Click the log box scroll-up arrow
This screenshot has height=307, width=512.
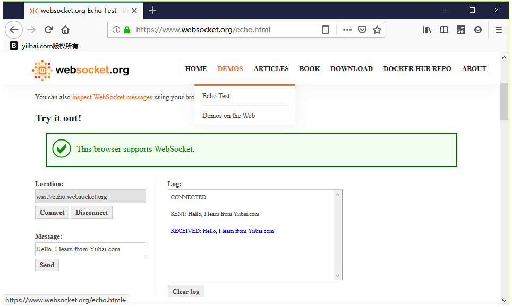[337, 195]
